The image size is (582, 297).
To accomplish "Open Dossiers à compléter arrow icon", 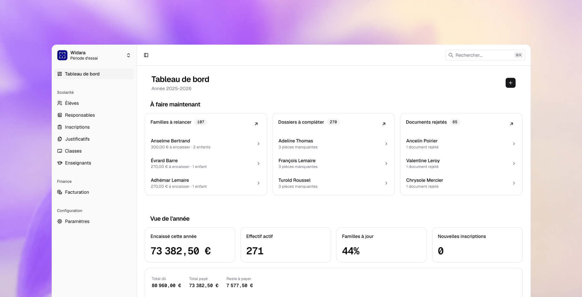I will (384, 124).
